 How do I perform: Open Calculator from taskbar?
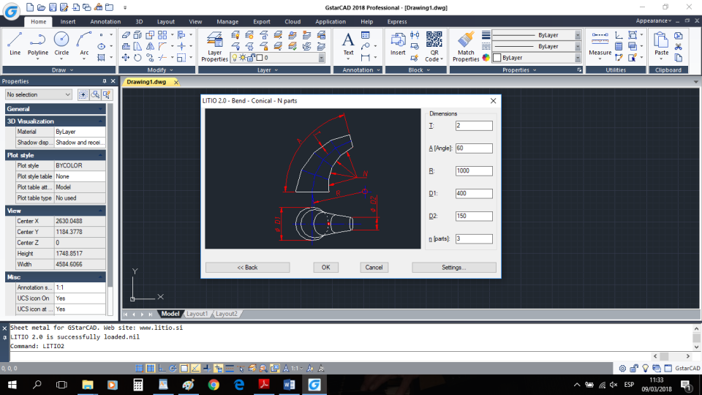(x=138, y=385)
